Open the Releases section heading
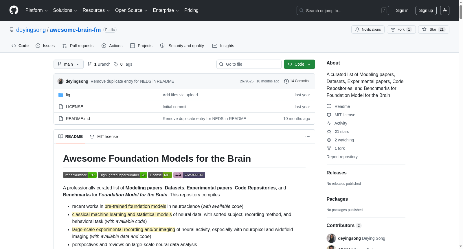The height and width of the screenshot is (249, 463). point(337,173)
